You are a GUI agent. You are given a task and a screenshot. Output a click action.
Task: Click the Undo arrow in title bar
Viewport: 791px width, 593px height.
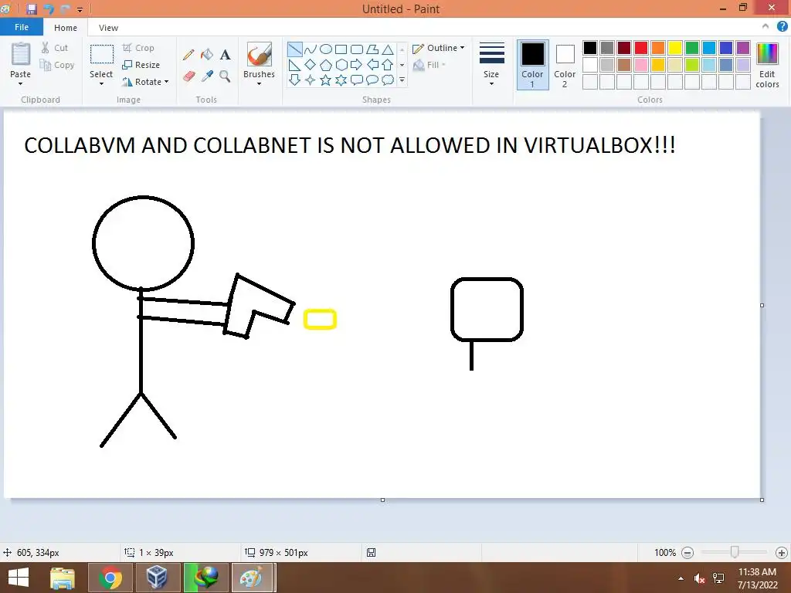point(49,9)
